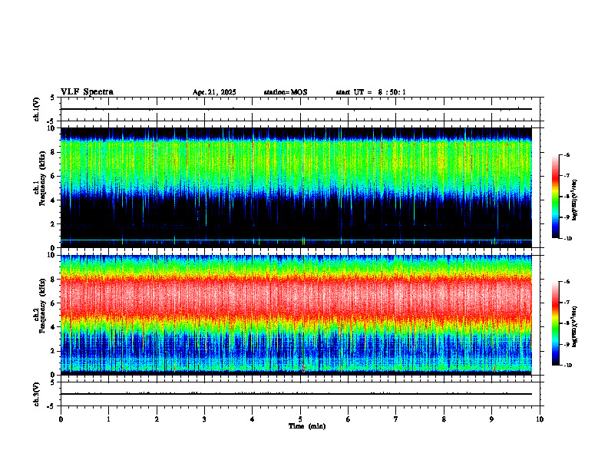Click the ch.2 "Frequency (kHz)" axis label
Viewport: 608px width, 470px height.
pos(42,306)
